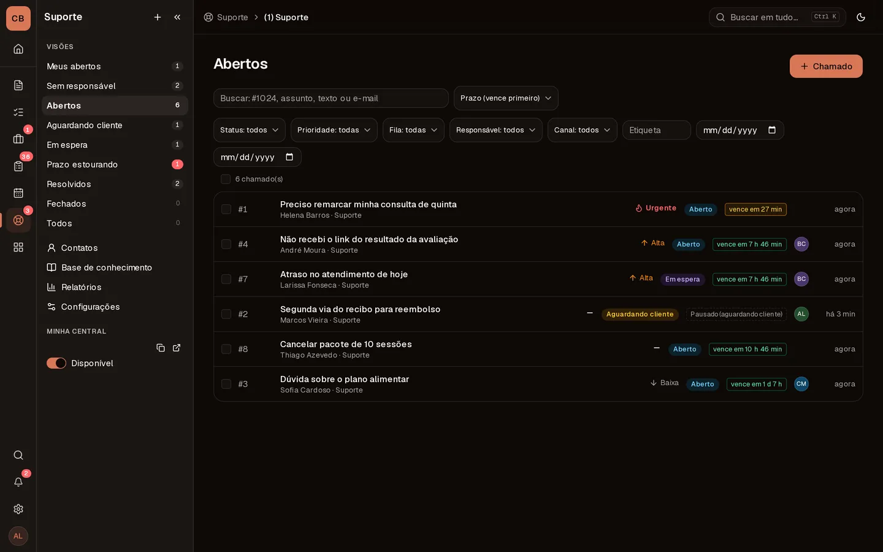Open the notifications bell icon
This screenshot has height=552, width=883.
(18, 482)
